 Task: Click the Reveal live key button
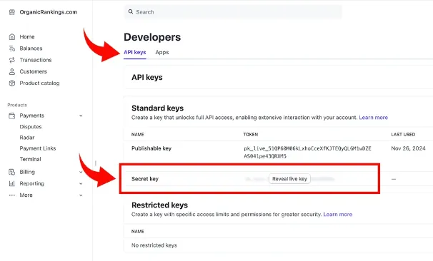point(289,179)
